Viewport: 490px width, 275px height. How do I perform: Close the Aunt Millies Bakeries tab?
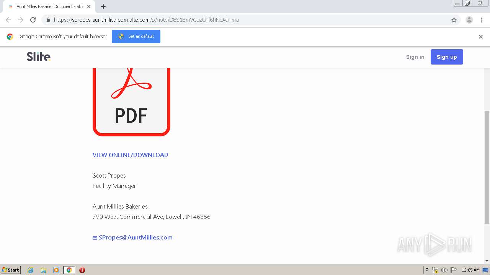(x=89, y=6)
